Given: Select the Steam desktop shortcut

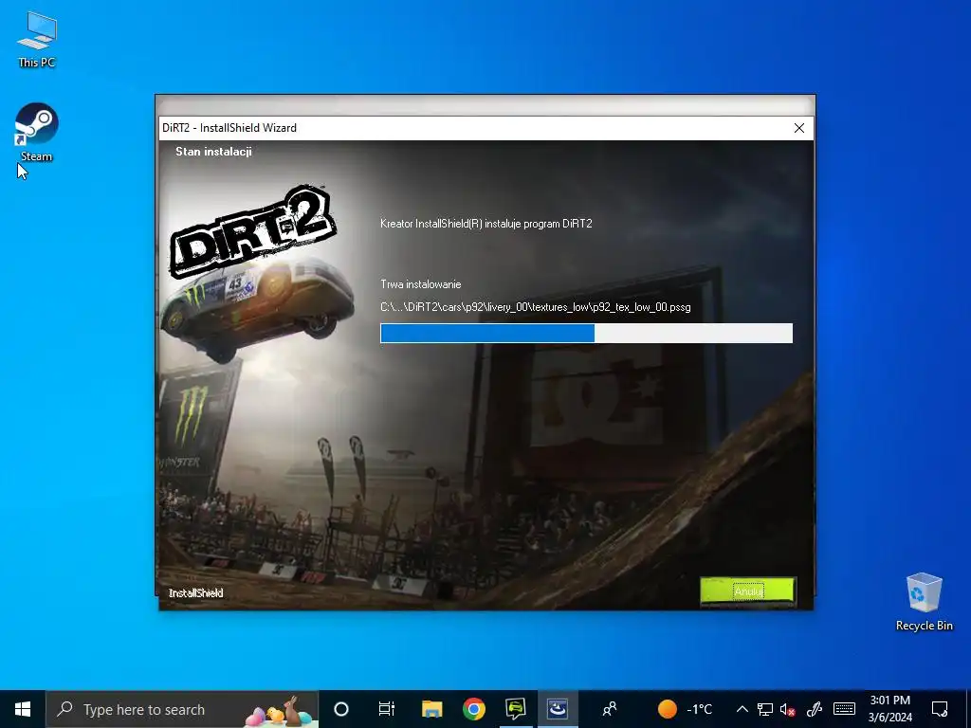Looking at the screenshot, I should click(x=37, y=133).
